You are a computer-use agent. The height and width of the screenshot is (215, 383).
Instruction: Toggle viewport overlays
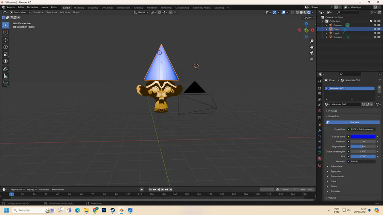coord(283,12)
